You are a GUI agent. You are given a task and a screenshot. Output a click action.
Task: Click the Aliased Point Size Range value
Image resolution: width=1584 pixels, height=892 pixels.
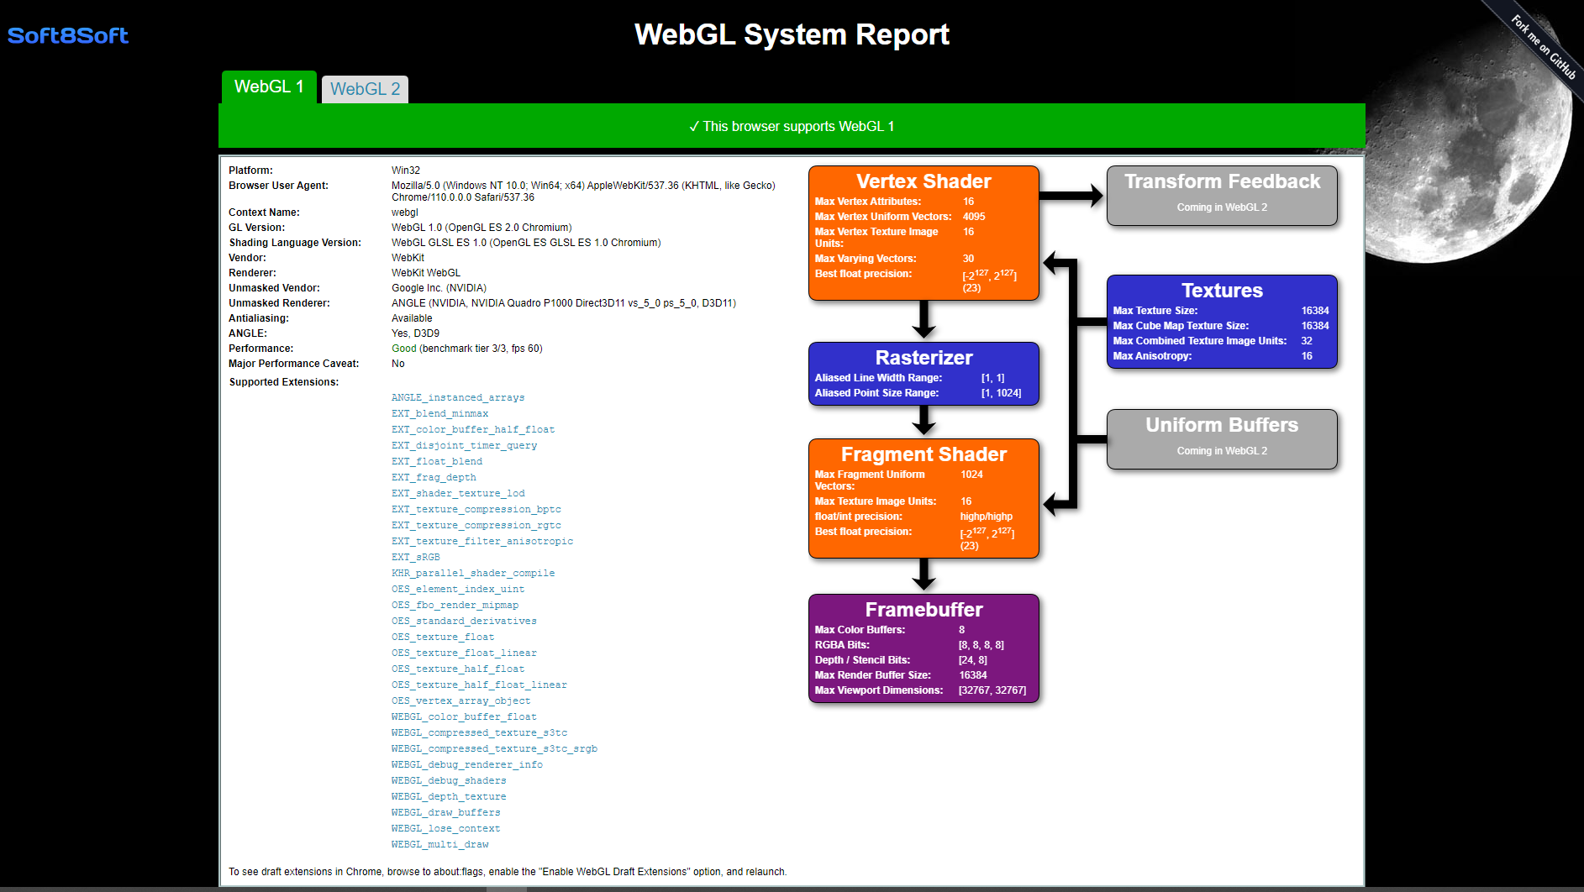click(x=1002, y=393)
